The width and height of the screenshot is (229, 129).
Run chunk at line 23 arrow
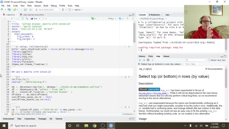pyautogui.click(x=129, y=77)
